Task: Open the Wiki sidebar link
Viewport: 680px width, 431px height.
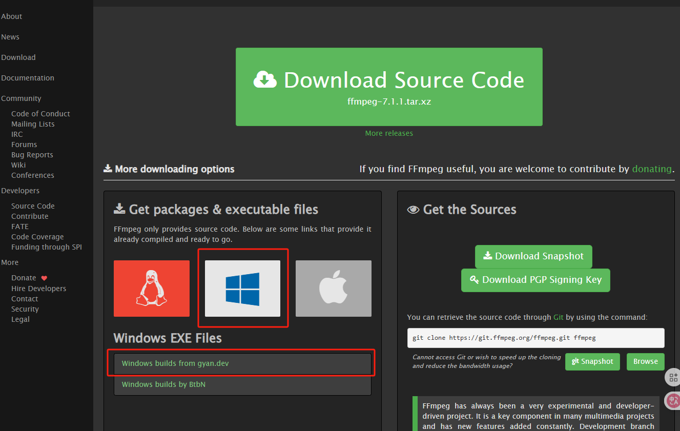Action: click(18, 165)
